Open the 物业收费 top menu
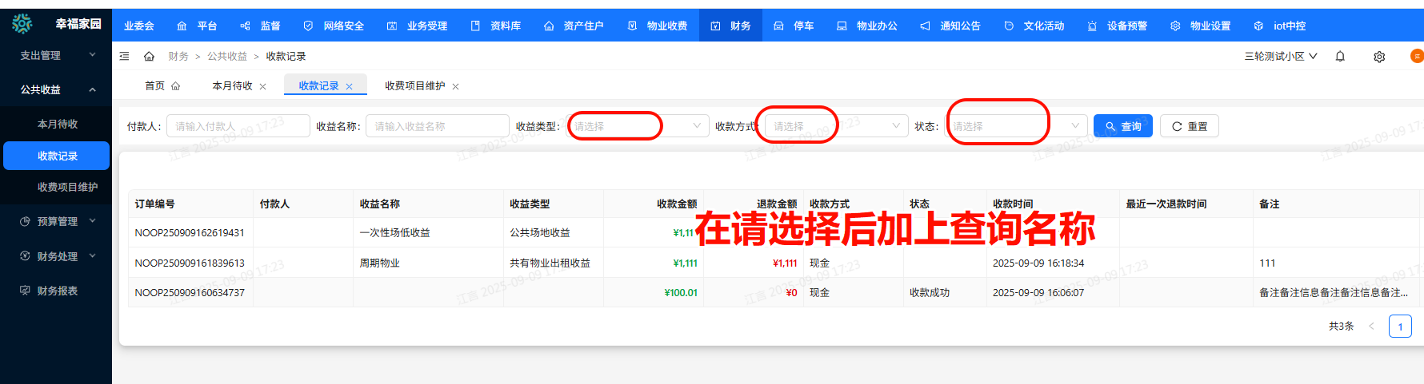 pos(658,26)
